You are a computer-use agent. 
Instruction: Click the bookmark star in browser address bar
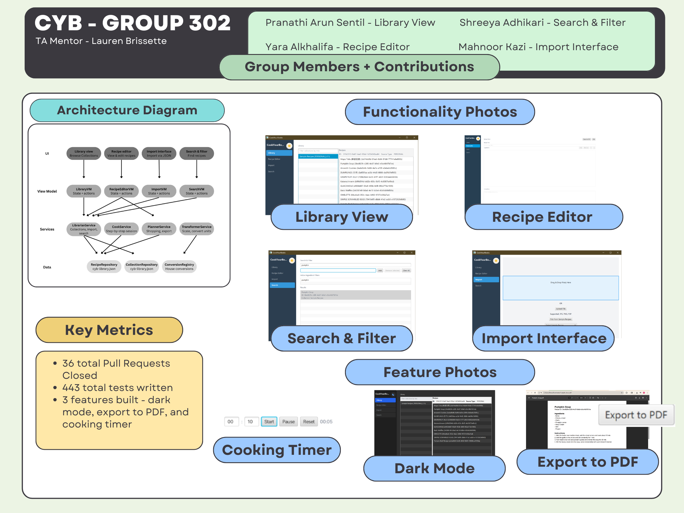[x=622, y=393]
